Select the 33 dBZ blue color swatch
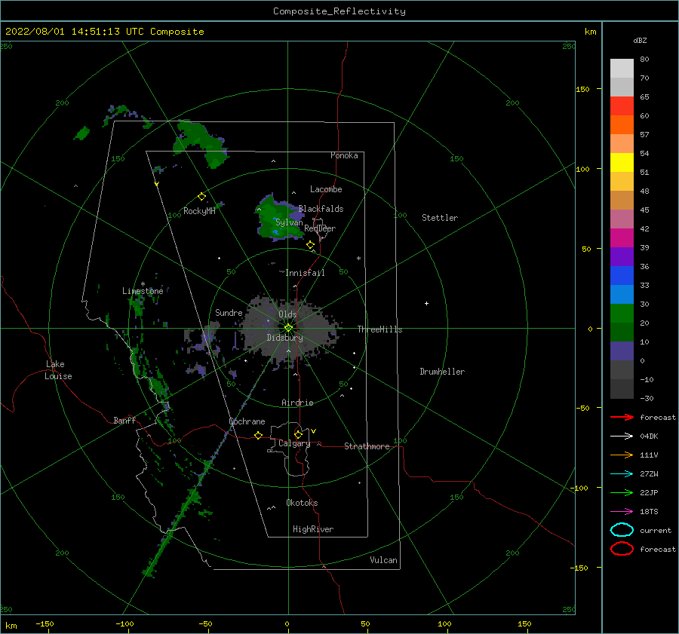Image resolution: width=679 pixels, height=634 pixels. tap(622, 294)
